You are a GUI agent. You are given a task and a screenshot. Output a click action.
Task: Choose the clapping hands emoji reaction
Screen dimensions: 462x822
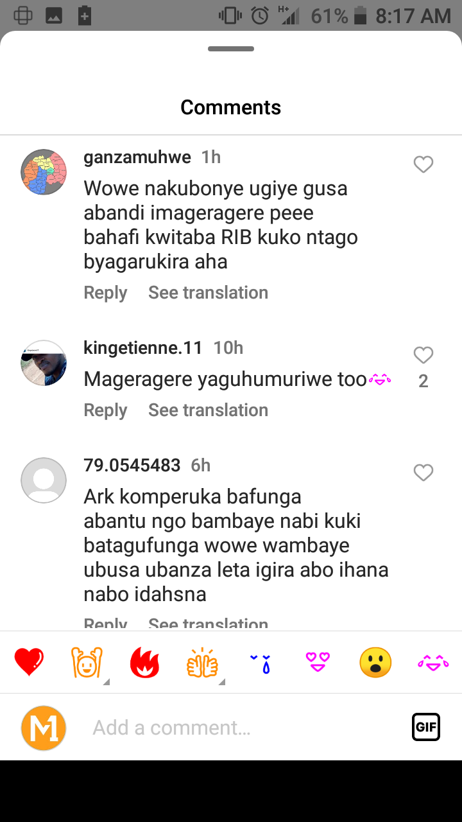click(202, 663)
